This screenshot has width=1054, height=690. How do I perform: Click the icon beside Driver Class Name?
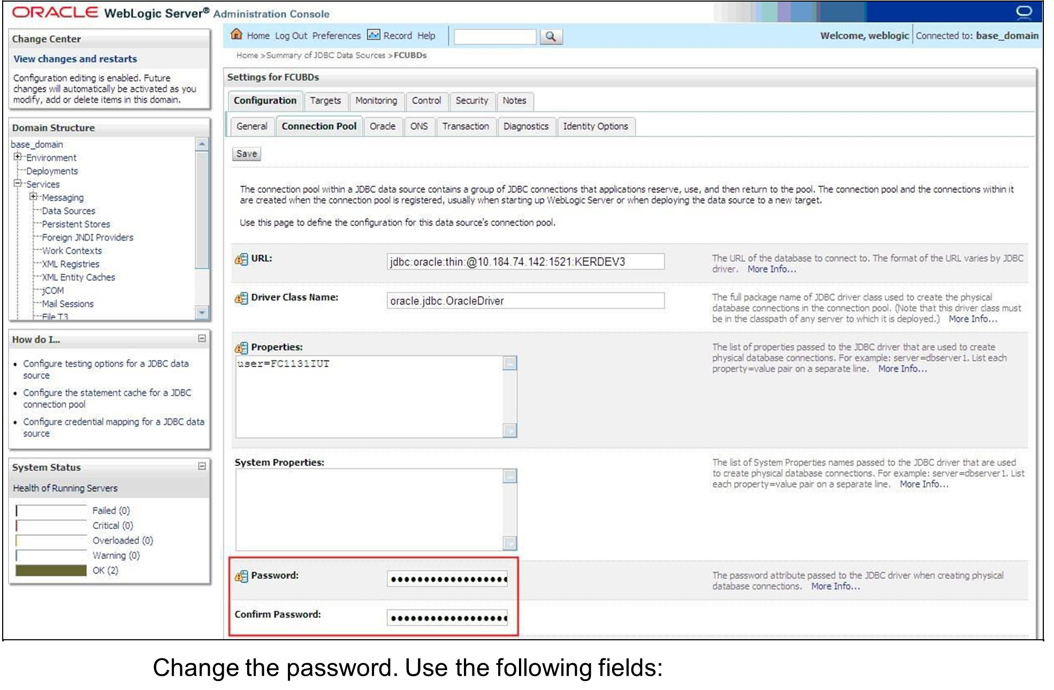pos(241,298)
